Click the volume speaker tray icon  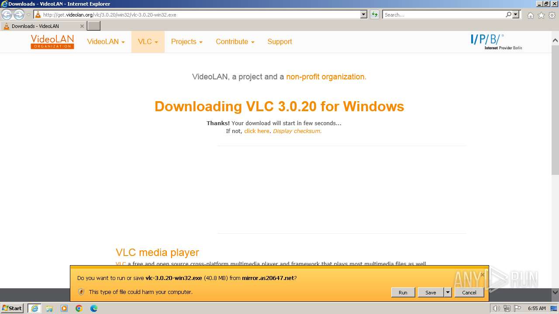[497, 308]
